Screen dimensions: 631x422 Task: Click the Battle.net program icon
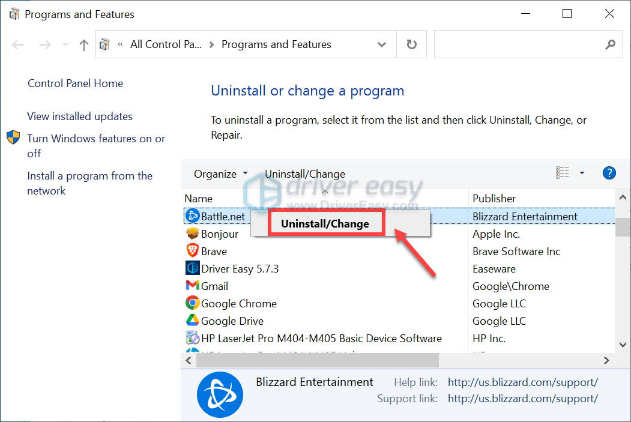[x=192, y=216]
